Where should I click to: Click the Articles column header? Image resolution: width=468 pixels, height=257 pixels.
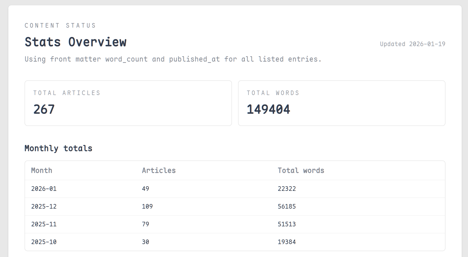point(159,171)
